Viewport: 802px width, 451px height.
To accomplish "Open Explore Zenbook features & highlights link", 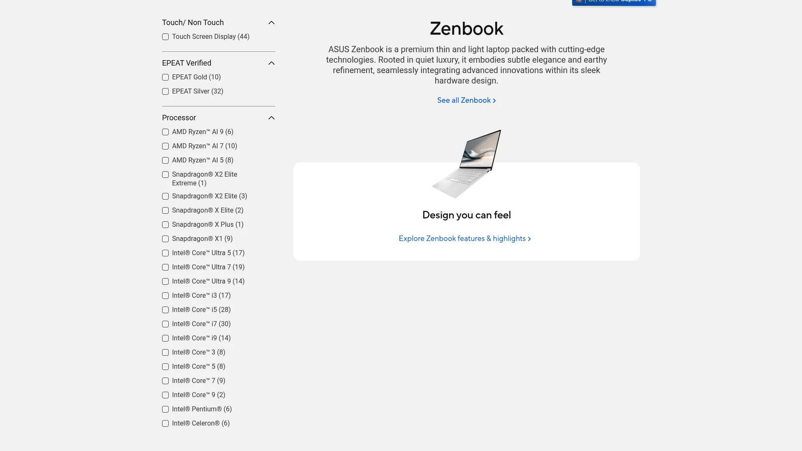I will coord(464,239).
